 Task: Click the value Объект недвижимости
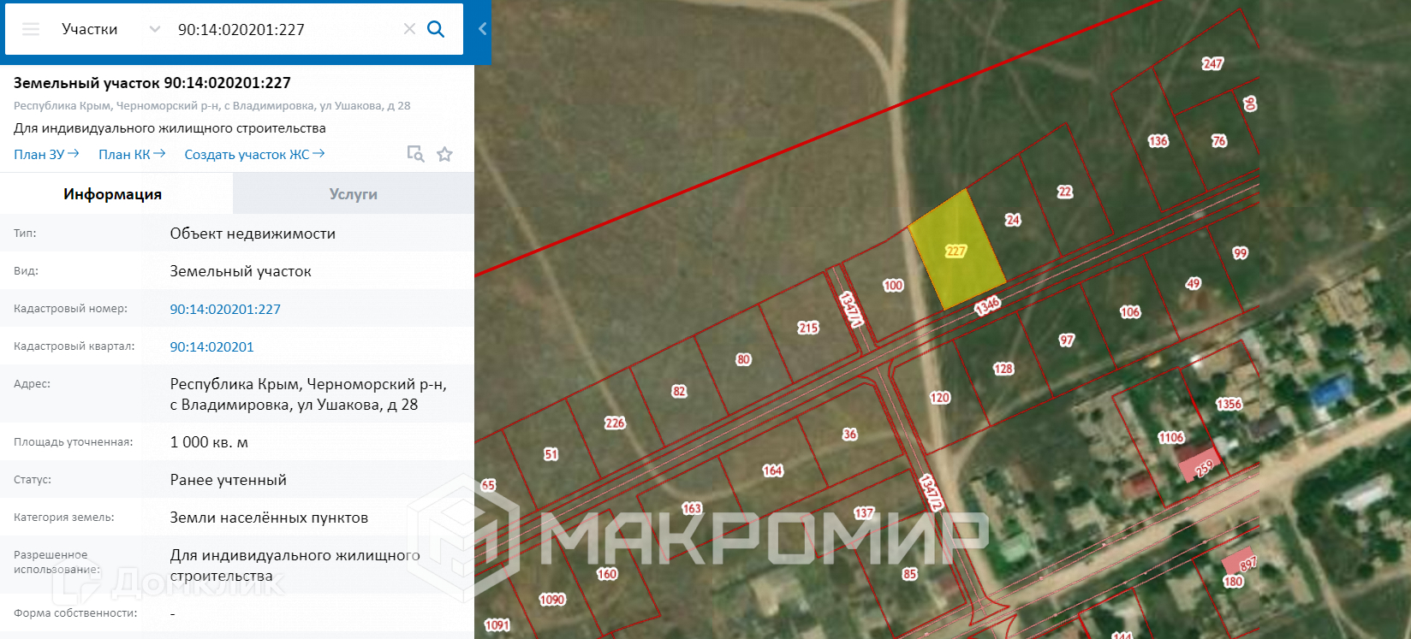pyautogui.click(x=253, y=234)
